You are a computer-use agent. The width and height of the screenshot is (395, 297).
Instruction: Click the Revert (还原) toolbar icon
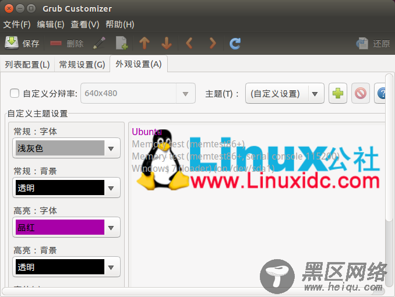click(x=362, y=43)
